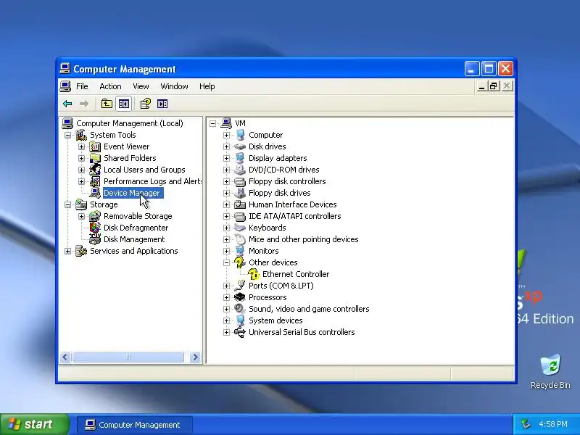
Task: Click the Disk Management icon
Action: point(95,239)
